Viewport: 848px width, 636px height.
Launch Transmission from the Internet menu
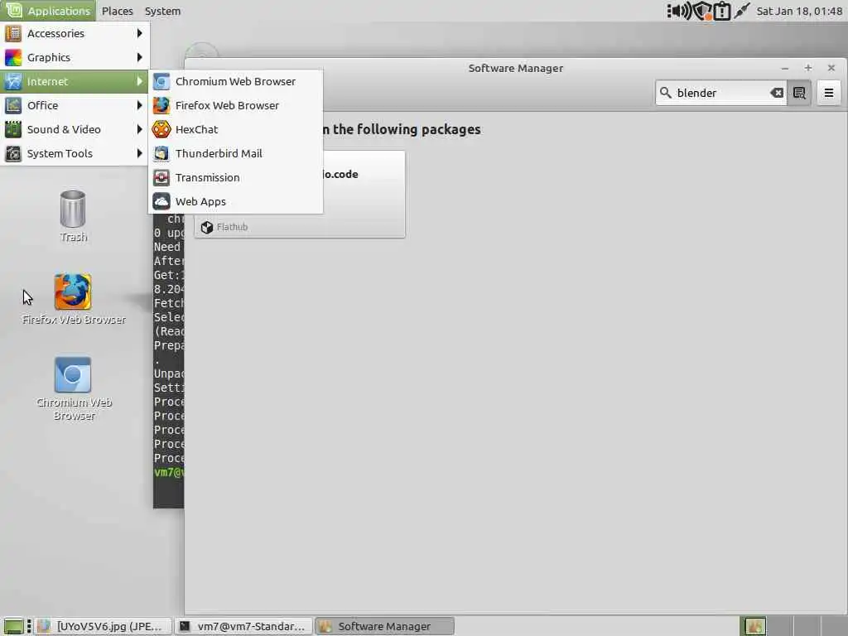point(236,177)
